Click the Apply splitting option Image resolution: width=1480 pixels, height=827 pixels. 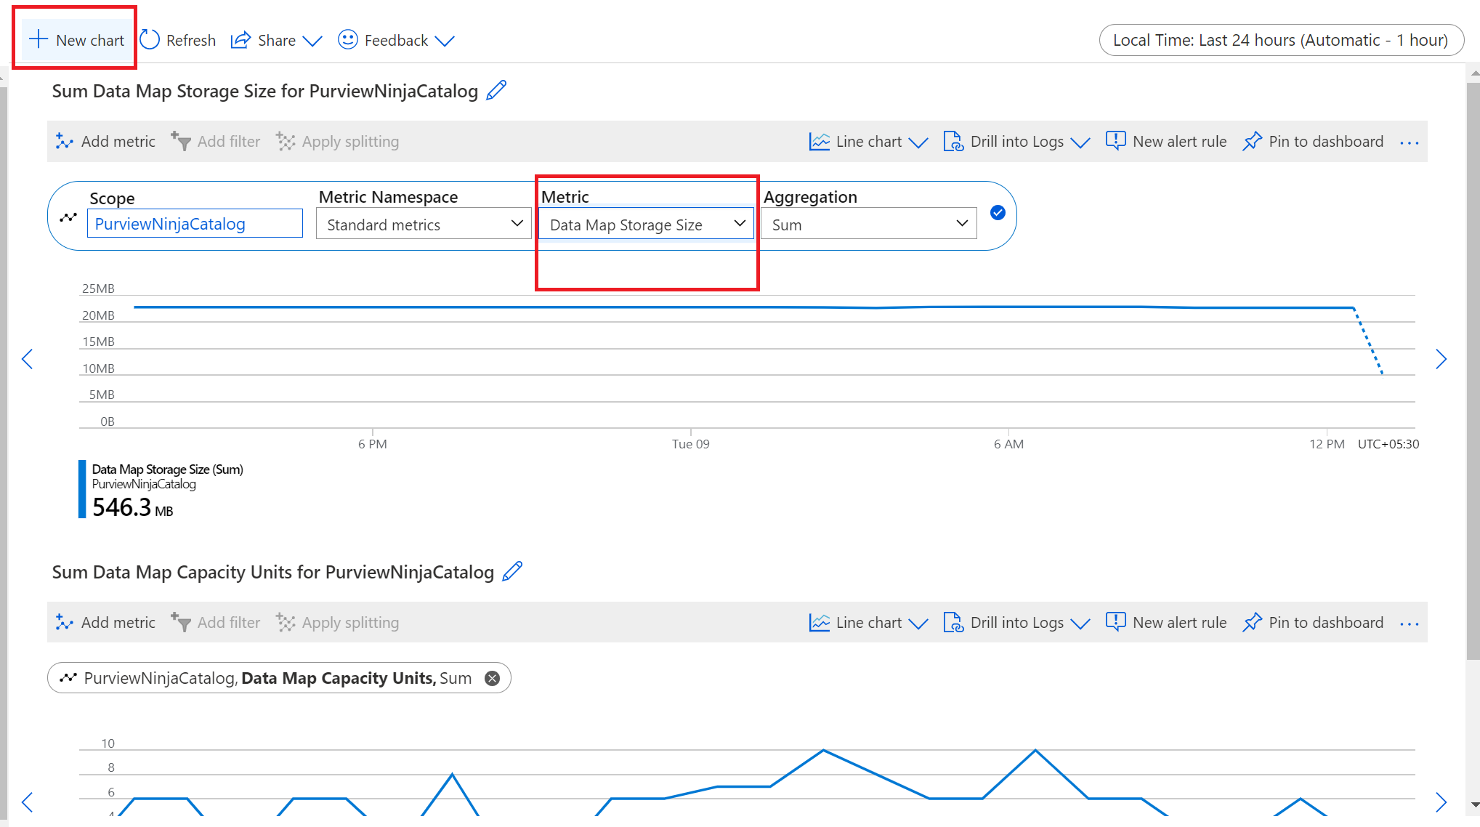point(339,142)
